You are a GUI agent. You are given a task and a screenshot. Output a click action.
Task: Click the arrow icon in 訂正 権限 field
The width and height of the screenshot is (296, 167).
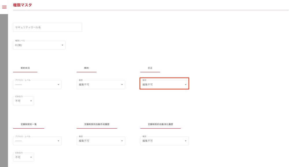[186, 85]
